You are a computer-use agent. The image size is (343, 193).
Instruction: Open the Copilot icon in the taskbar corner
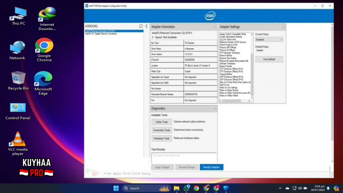tap(336, 188)
